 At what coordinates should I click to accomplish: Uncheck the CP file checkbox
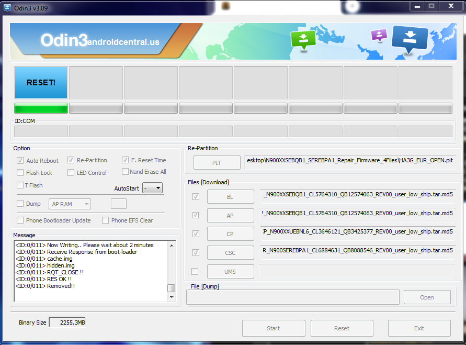(x=196, y=234)
